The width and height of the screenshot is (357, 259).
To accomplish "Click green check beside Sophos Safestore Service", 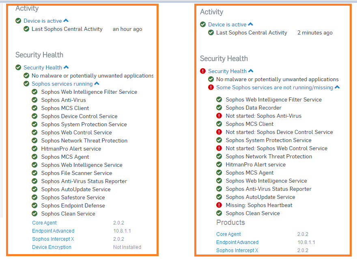I will click(34, 197).
